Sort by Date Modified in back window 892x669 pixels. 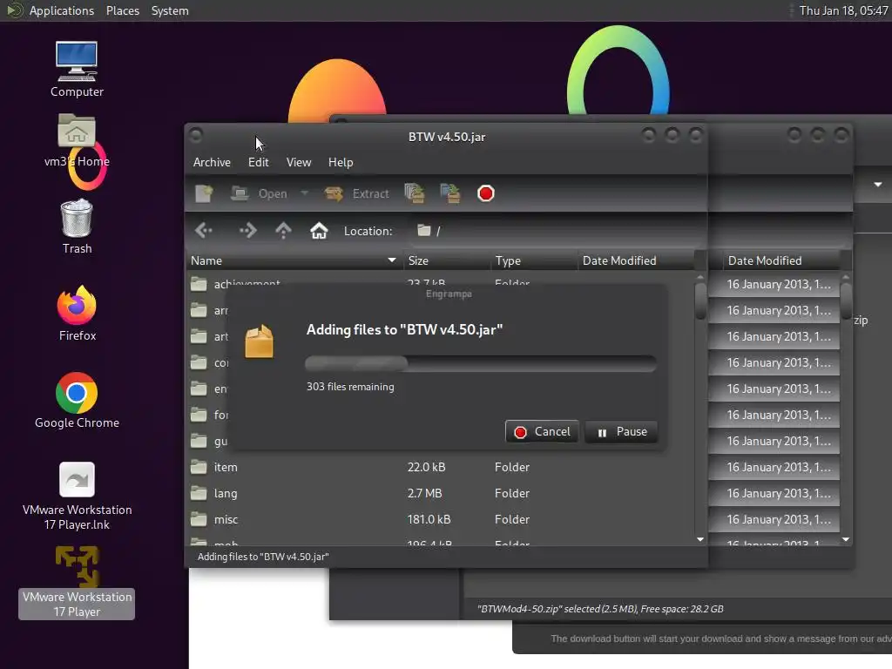[x=782, y=260]
